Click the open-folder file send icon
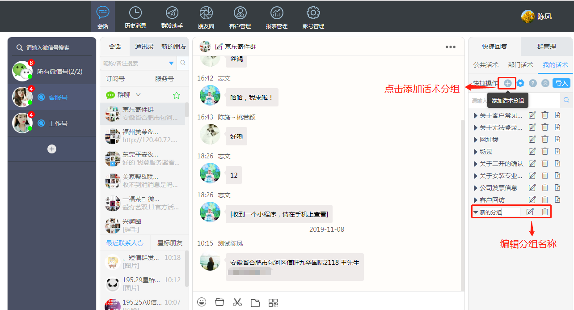Image resolution: width=574 pixels, height=310 pixels. pyautogui.click(x=219, y=302)
